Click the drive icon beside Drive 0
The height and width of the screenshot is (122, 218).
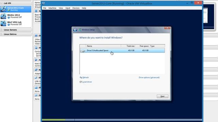point(83,50)
